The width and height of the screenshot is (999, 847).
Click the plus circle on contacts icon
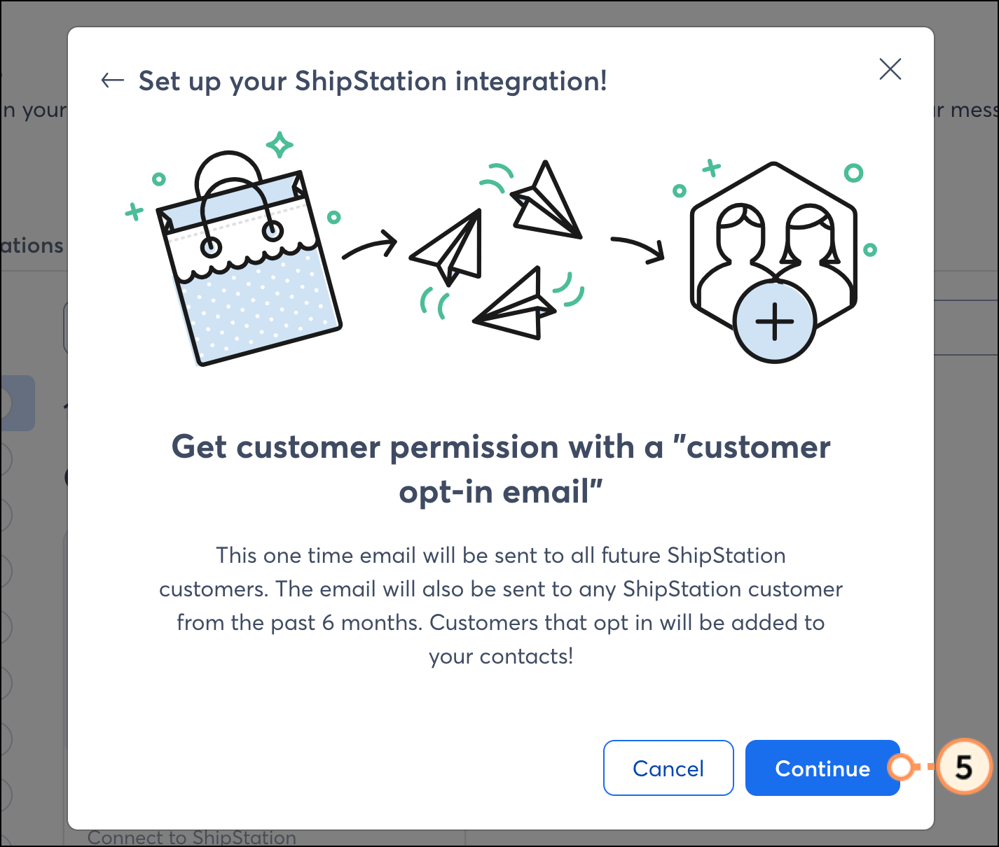click(774, 322)
